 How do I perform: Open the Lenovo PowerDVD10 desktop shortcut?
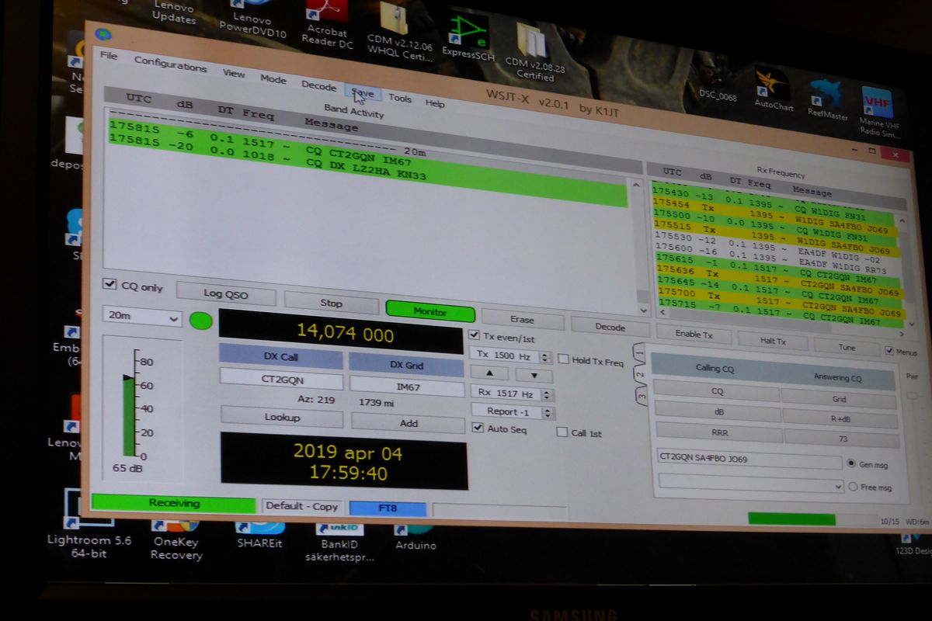[x=254, y=20]
